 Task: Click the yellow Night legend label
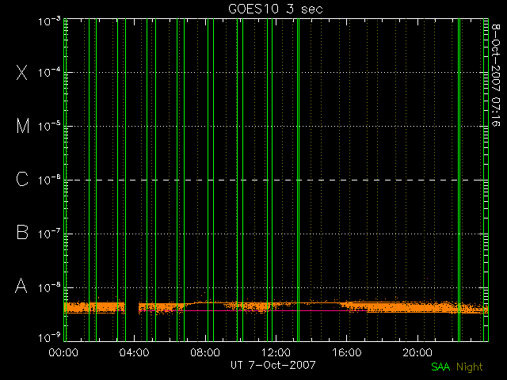(470, 367)
